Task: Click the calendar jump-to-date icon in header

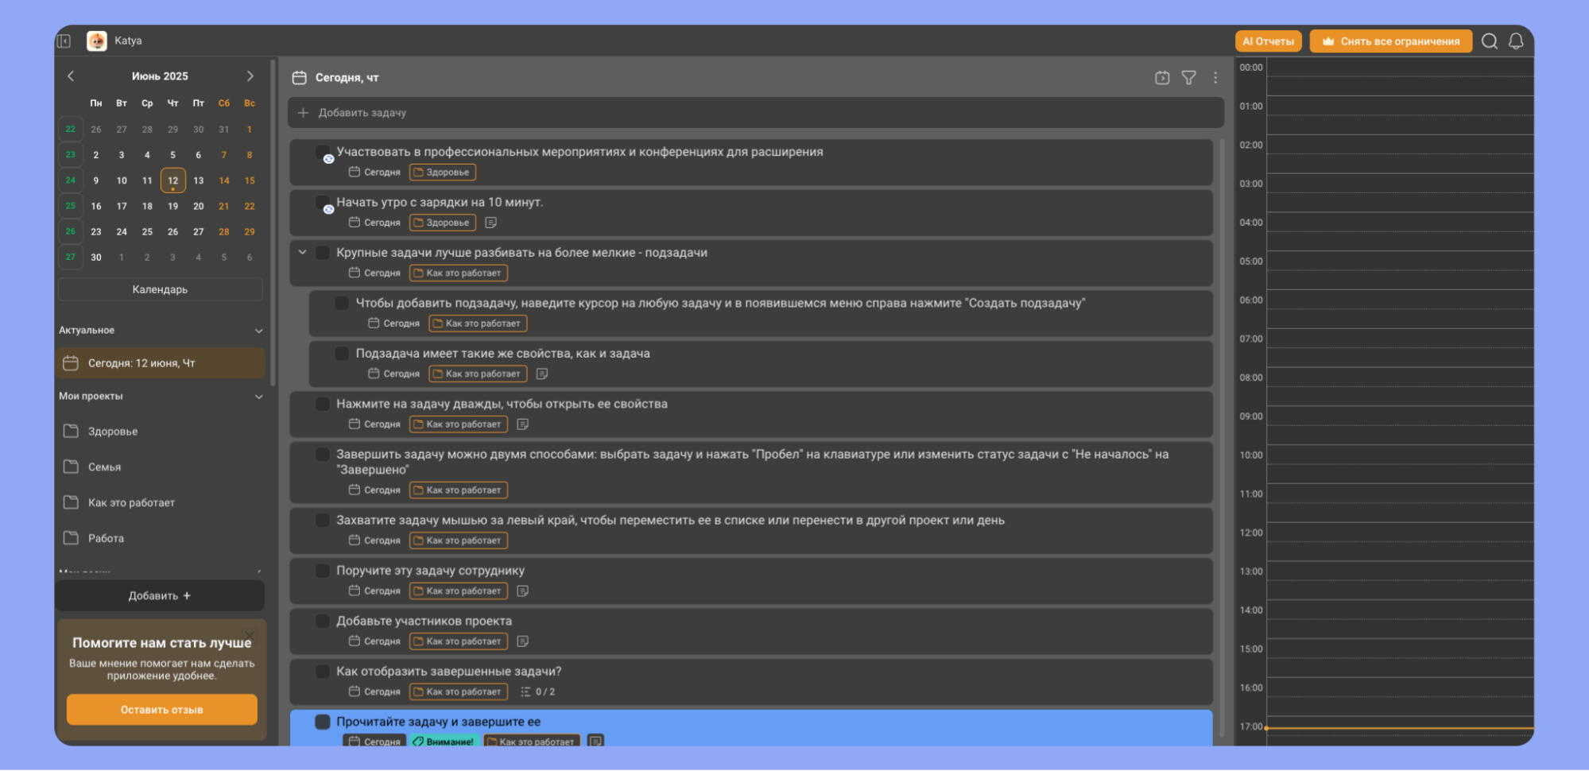Action: point(1161,78)
